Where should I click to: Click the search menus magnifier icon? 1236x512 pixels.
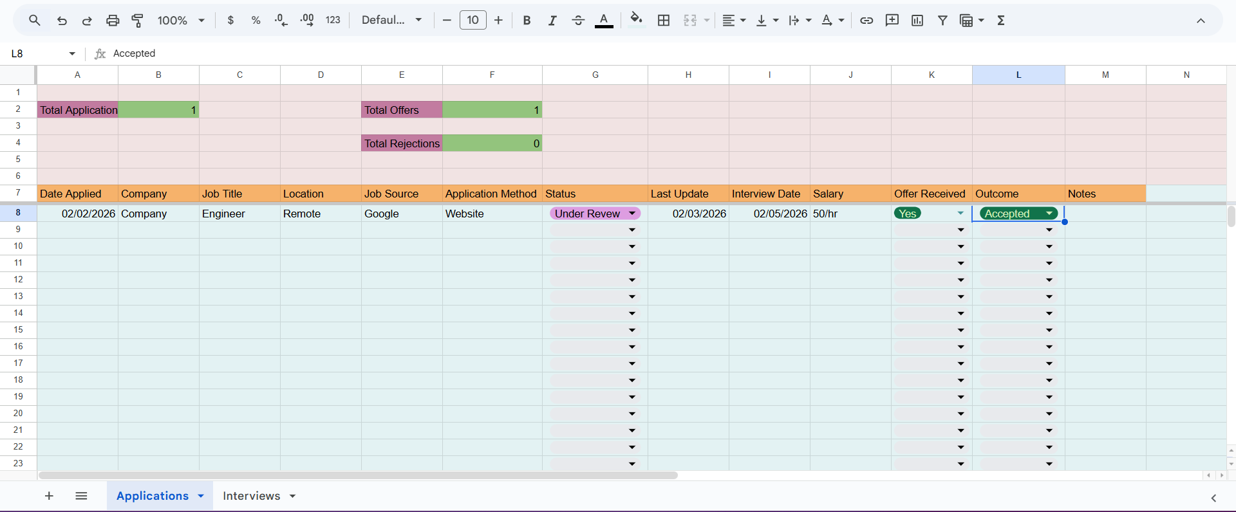point(35,21)
